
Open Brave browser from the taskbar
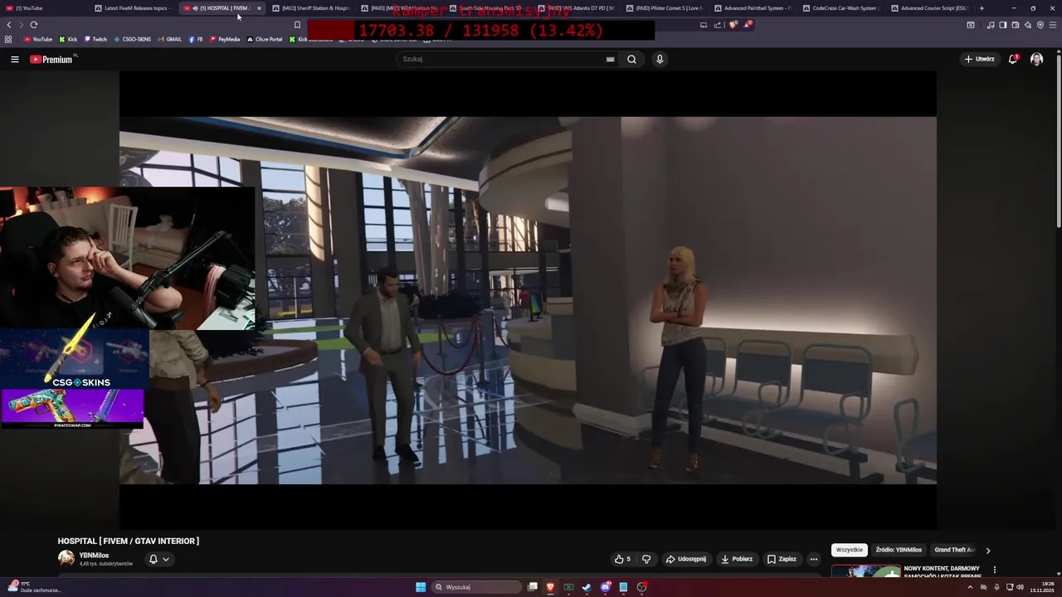[550, 587]
